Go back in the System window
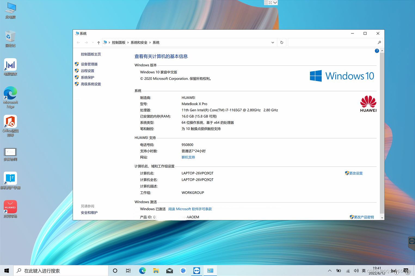 (78, 42)
